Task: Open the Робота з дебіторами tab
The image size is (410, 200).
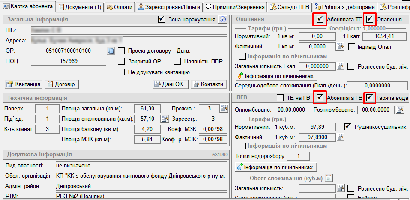Action: (x=344, y=7)
